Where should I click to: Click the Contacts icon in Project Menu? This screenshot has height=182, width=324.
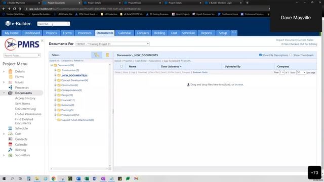(x=10, y=139)
